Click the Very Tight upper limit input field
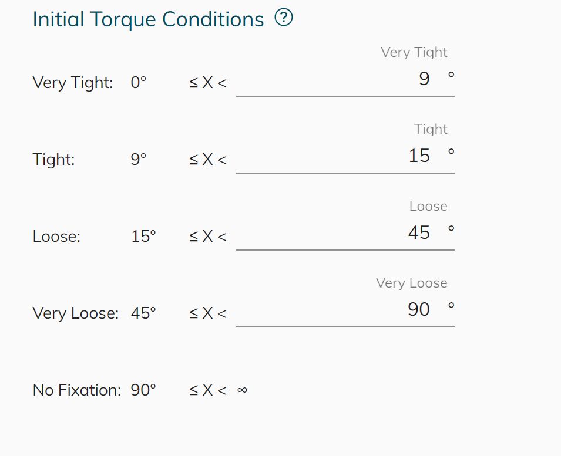This screenshot has width=561, height=456. tap(345, 79)
